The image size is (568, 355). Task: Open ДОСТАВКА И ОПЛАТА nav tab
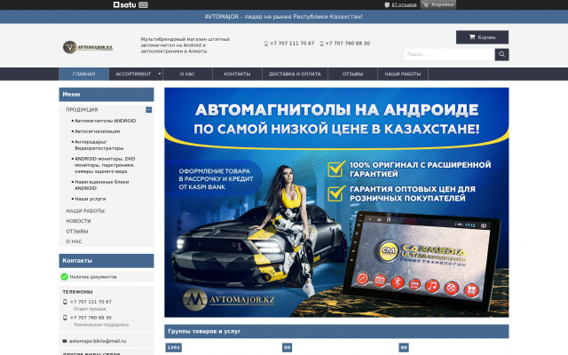295,74
